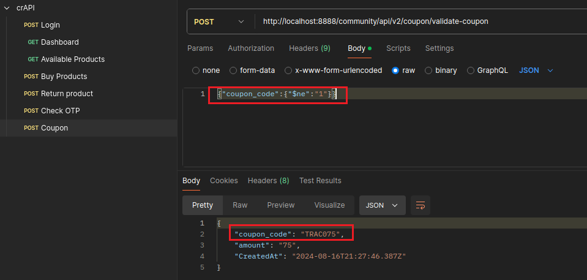
Task: Select the binary body radio option
Action: (428, 70)
